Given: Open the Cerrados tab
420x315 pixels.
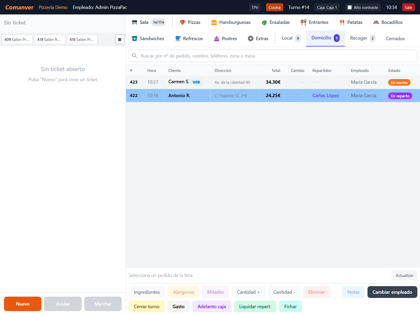Looking at the screenshot, I should [x=395, y=39].
